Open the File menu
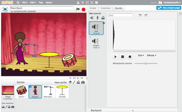Screen dimensions: 182x112 [25, 2]
